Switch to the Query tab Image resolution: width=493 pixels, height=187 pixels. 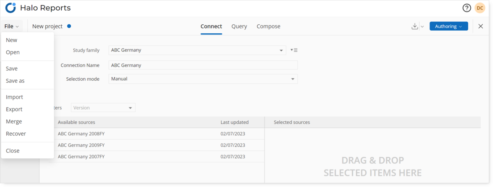click(x=239, y=26)
